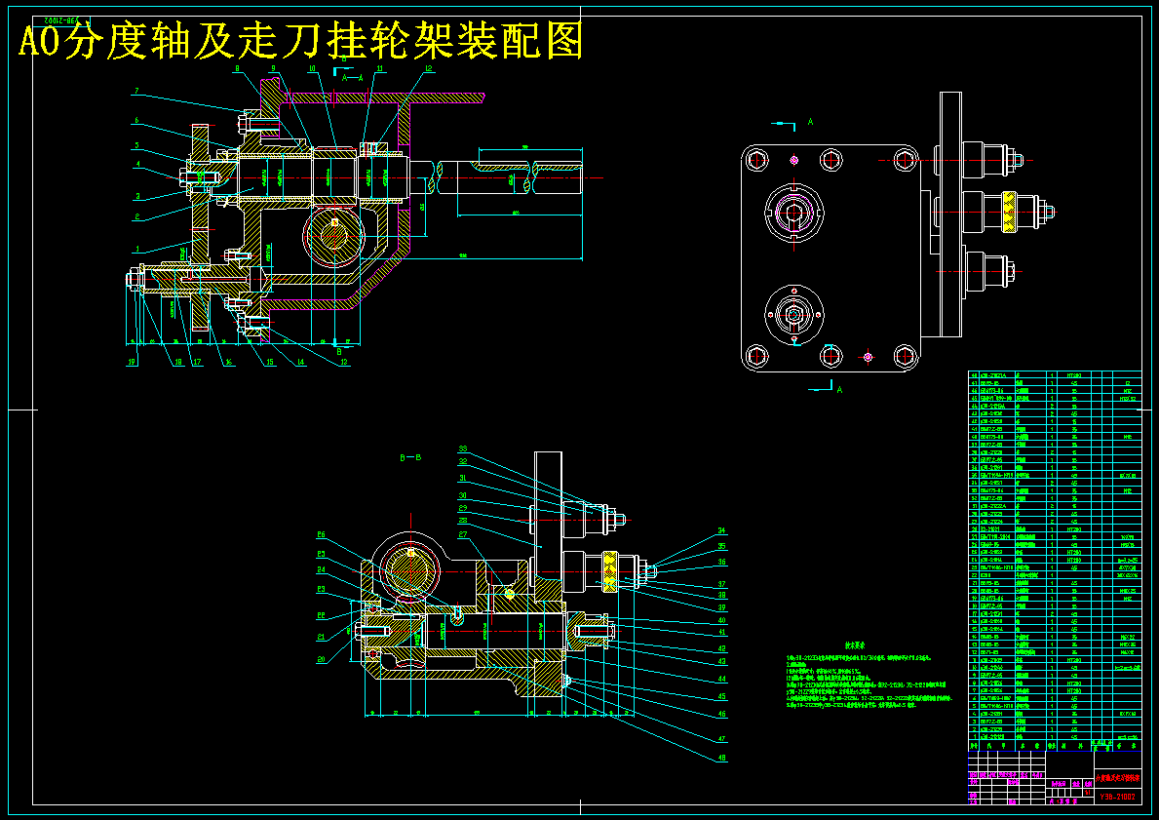Image resolution: width=1159 pixels, height=820 pixels.
Task: Select the A—A section label at top
Action: pos(352,78)
